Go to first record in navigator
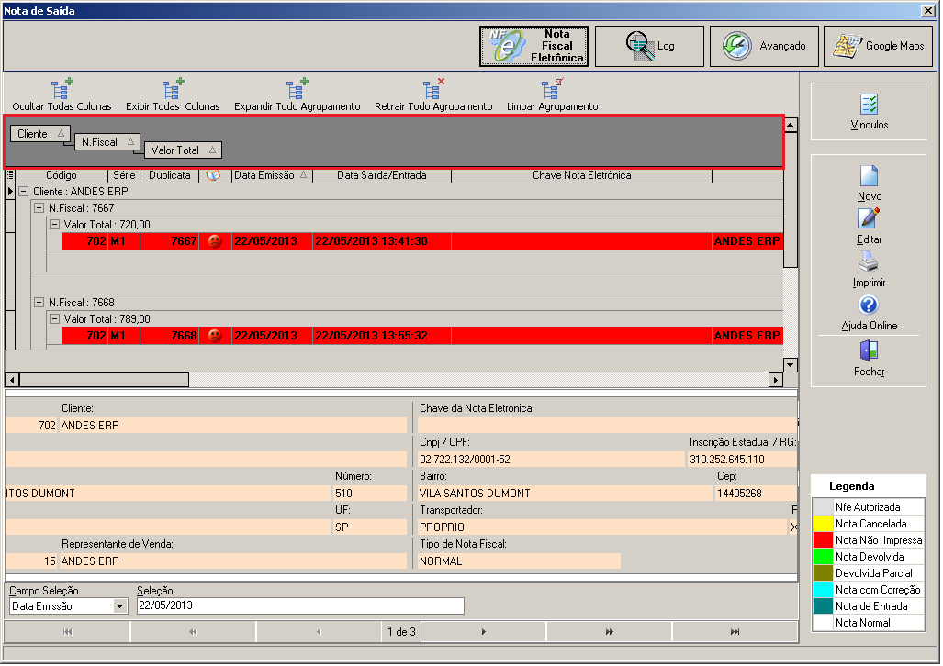 pos(67,632)
